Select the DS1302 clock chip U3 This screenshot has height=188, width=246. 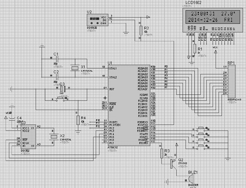click(x=29, y=137)
